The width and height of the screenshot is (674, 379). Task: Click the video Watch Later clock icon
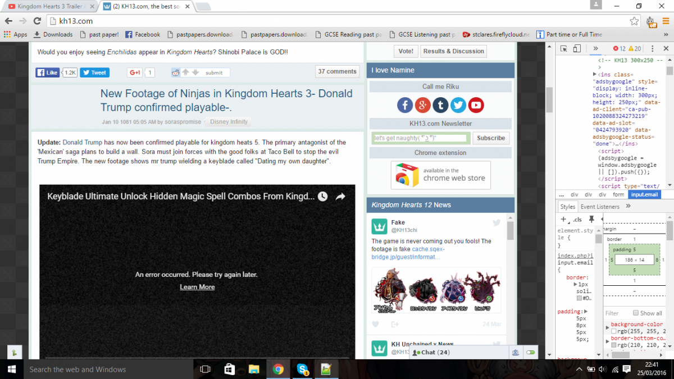pos(322,197)
